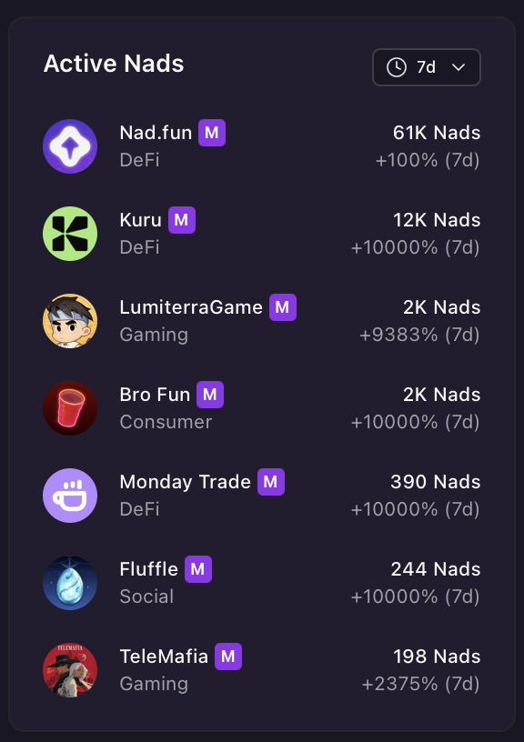The image size is (524, 742).
Task: Toggle the M badge next to Nad.fun
Action: point(212,133)
